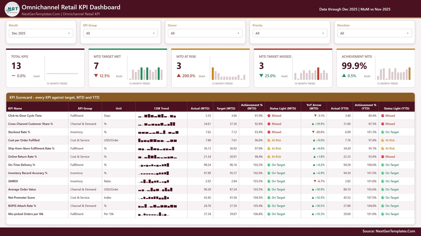Click red MTD status light for Cross-Channel Customer Share
The height and width of the screenshot is (236, 421).
[269, 124]
